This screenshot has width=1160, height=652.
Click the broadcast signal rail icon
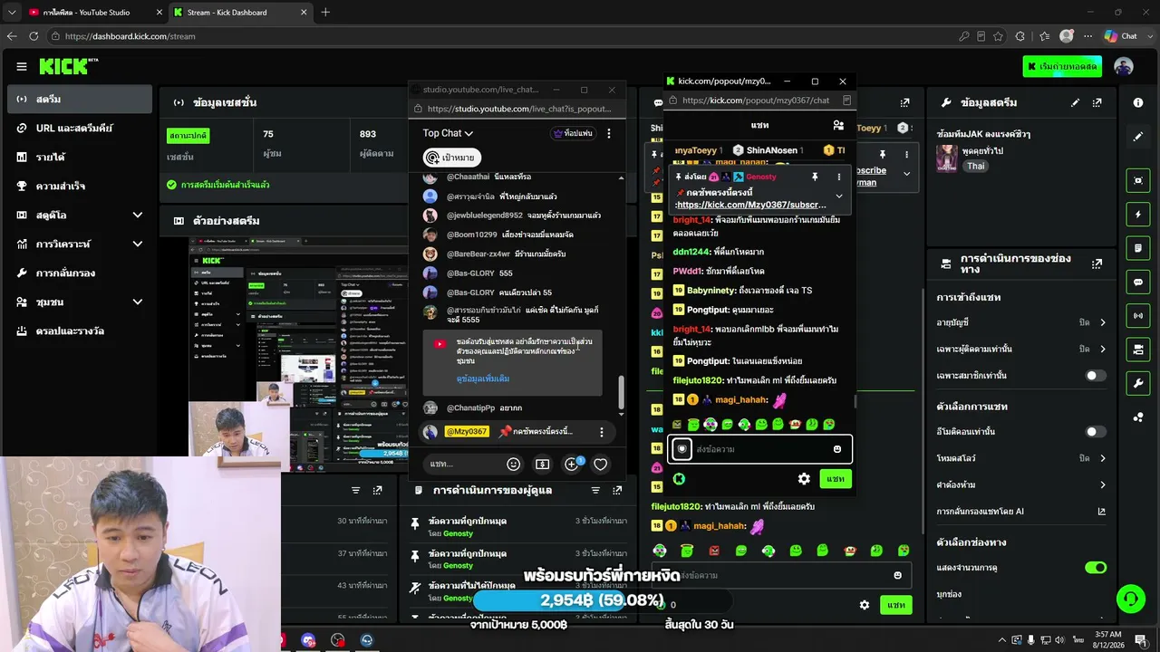tap(1138, 315)
